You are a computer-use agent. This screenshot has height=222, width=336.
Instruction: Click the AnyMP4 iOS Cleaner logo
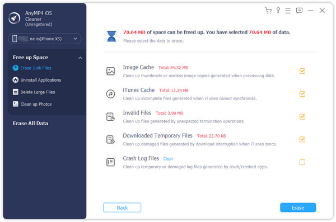[x=15, y=18]
